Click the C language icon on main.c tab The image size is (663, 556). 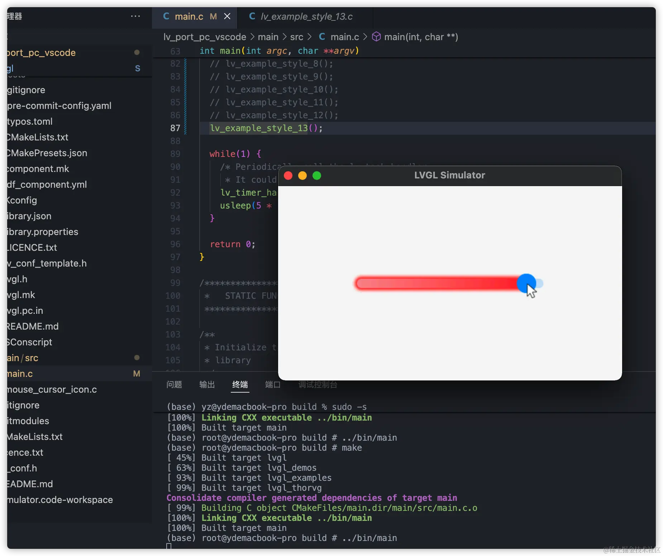coord(166,16)
